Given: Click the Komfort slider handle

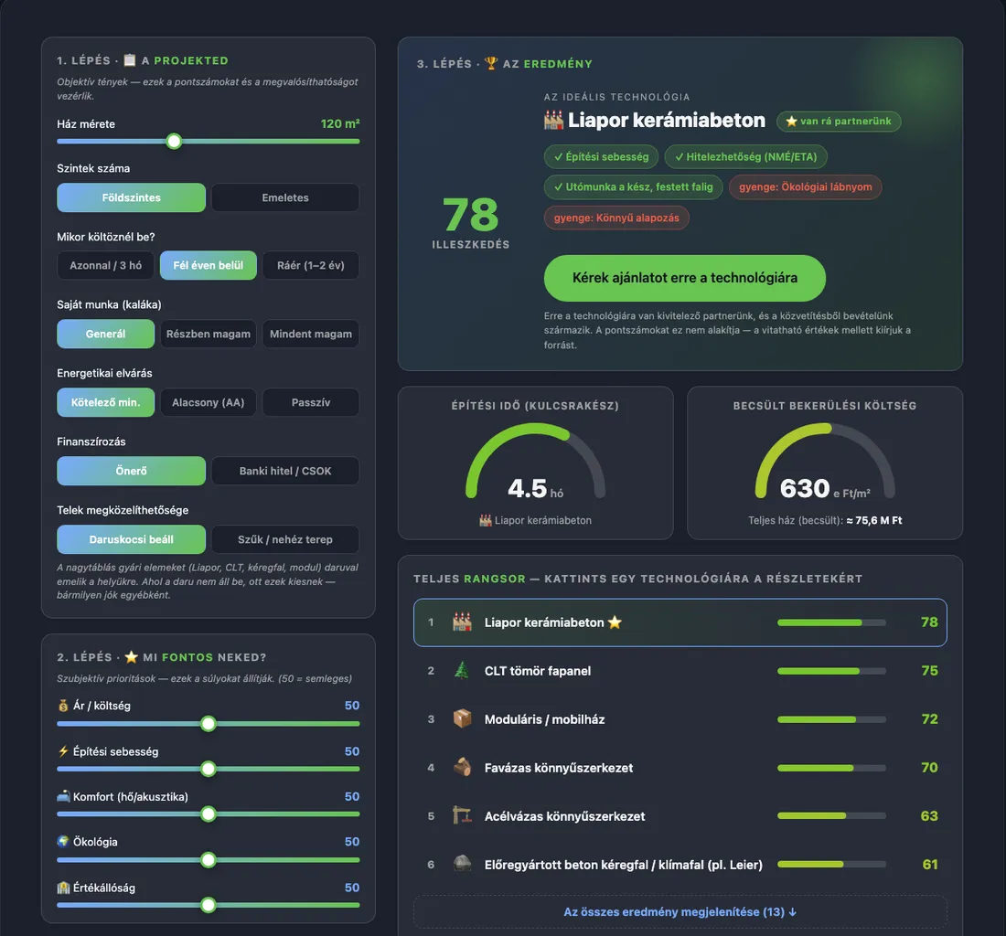Looking at the screenshot, I should coord(208,814).
